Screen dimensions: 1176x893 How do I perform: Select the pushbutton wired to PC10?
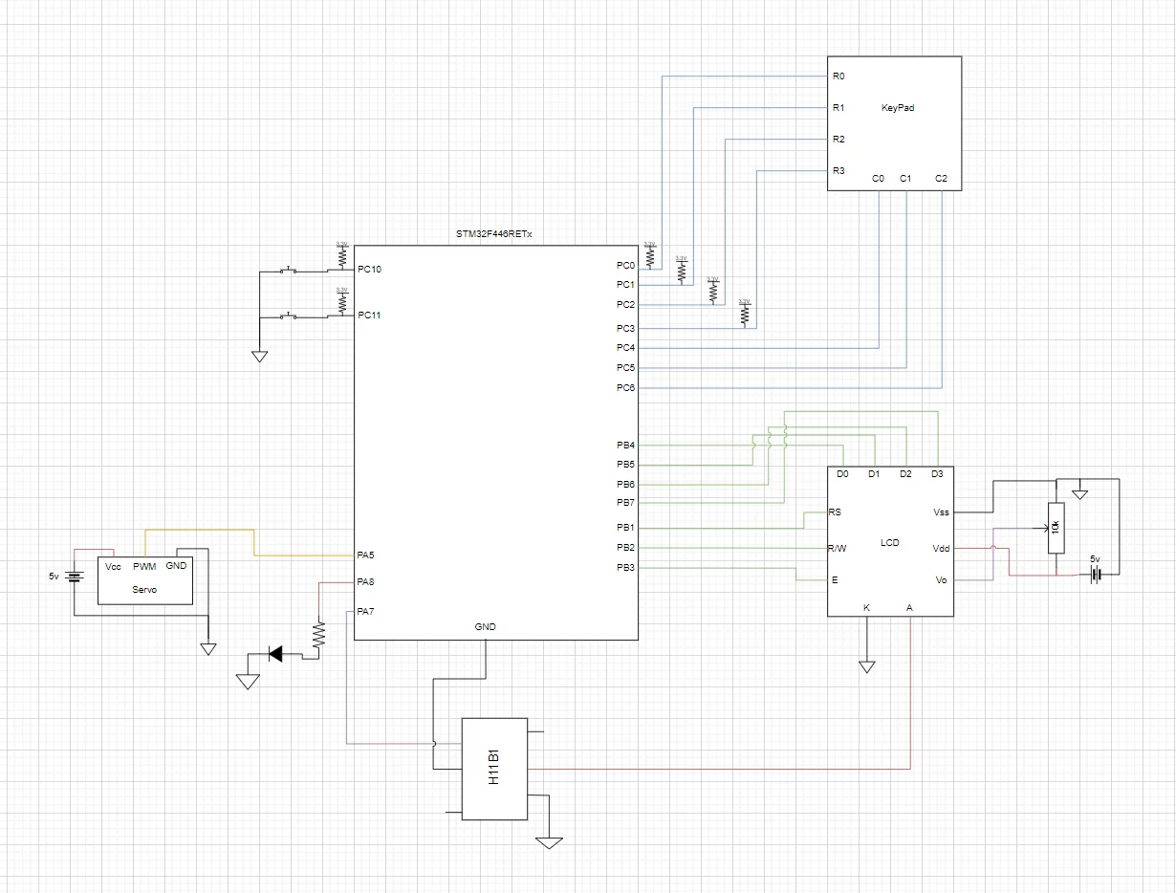(288, 272)
